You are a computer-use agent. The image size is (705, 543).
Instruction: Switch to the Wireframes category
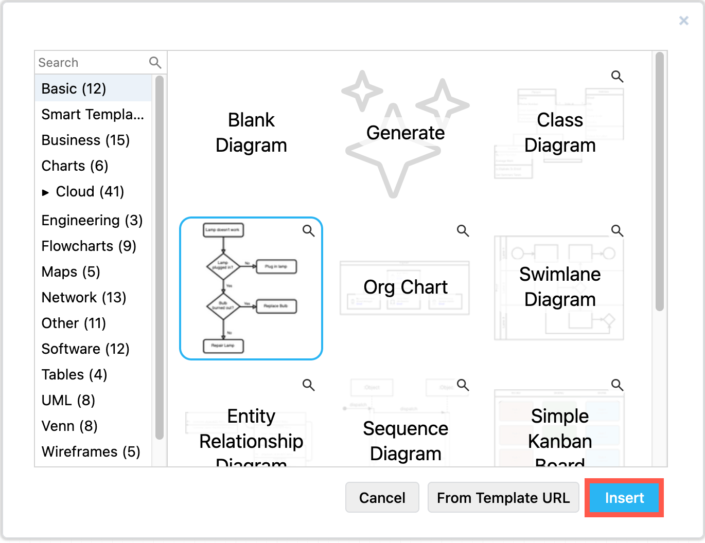[91, 451]
